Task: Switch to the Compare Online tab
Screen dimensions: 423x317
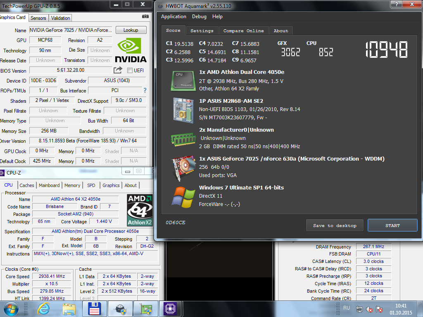Action: [243, 31]
